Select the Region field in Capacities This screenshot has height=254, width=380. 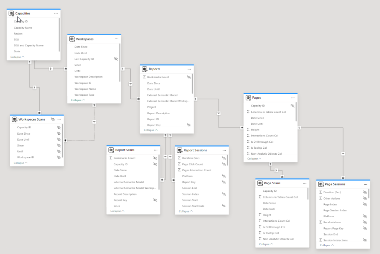[x=18, y=34]
